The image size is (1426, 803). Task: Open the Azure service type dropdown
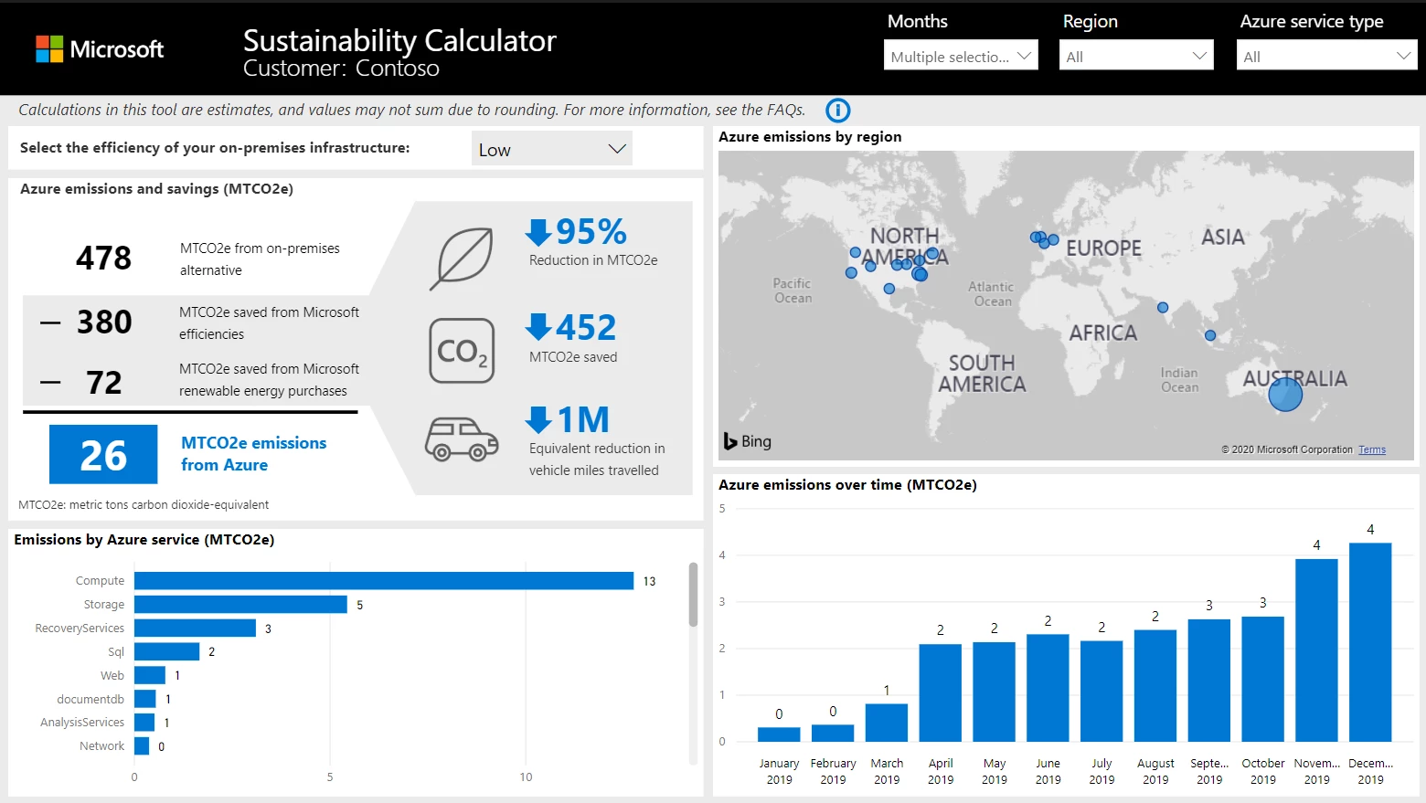point(1325,56)
